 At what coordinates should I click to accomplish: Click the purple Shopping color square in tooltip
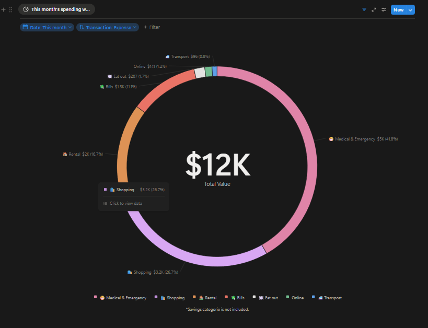[x=106, y=189]
